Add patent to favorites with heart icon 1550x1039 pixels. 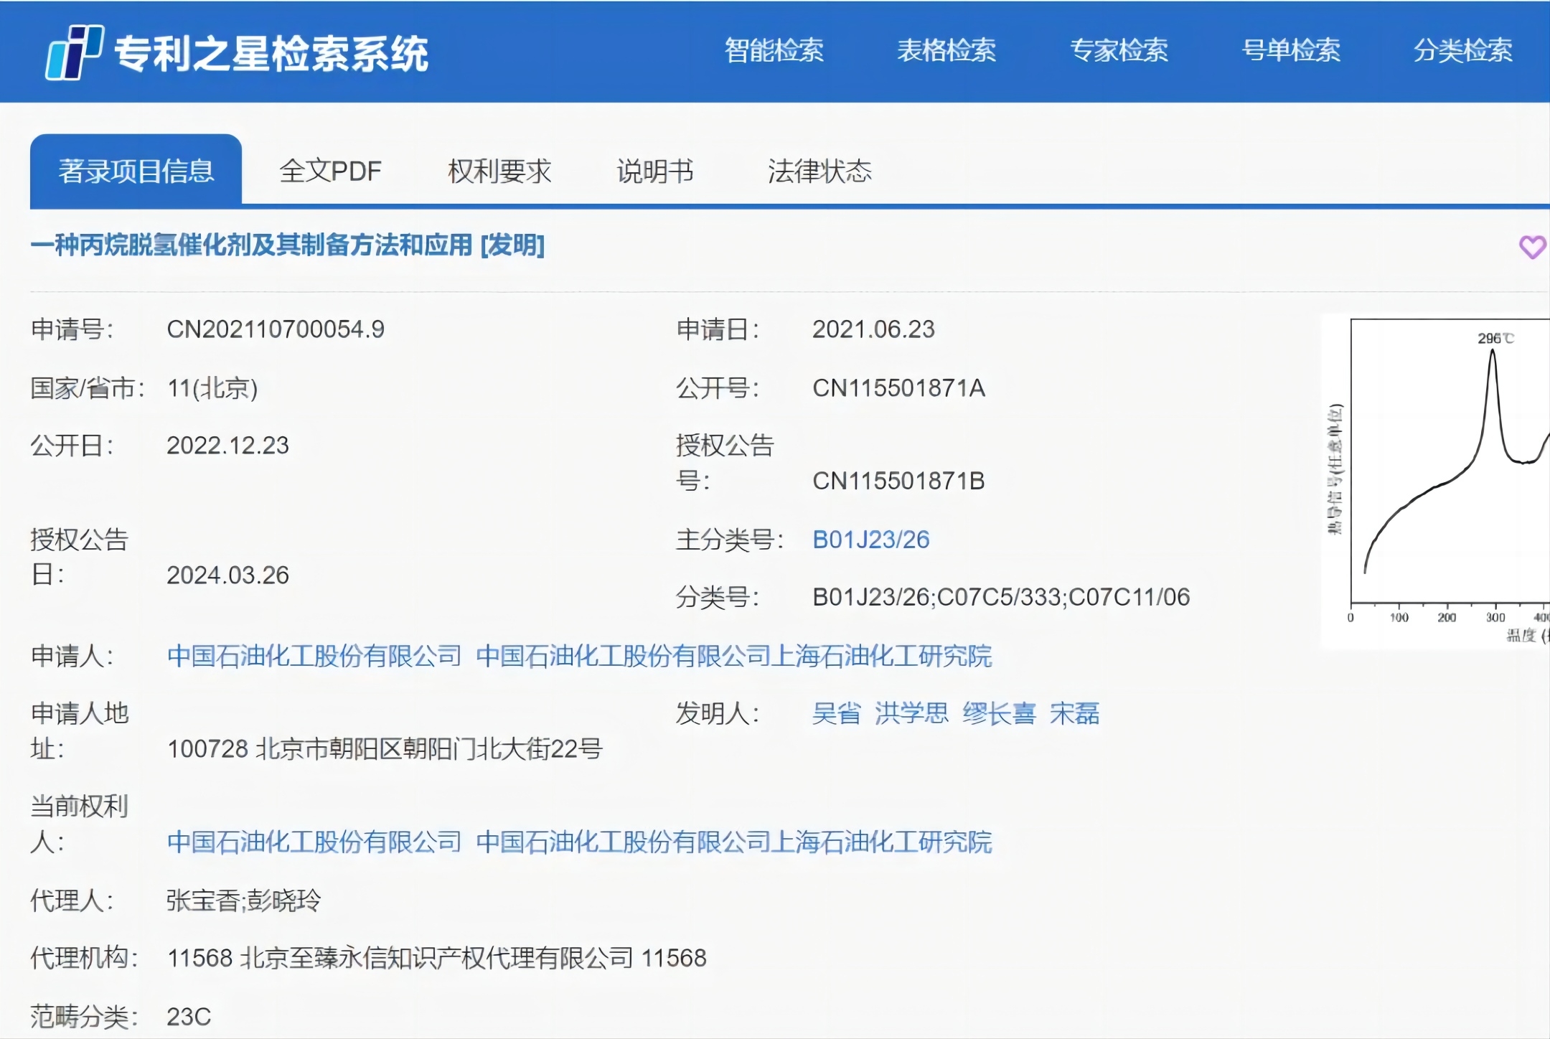click(x=1532, y=247)
